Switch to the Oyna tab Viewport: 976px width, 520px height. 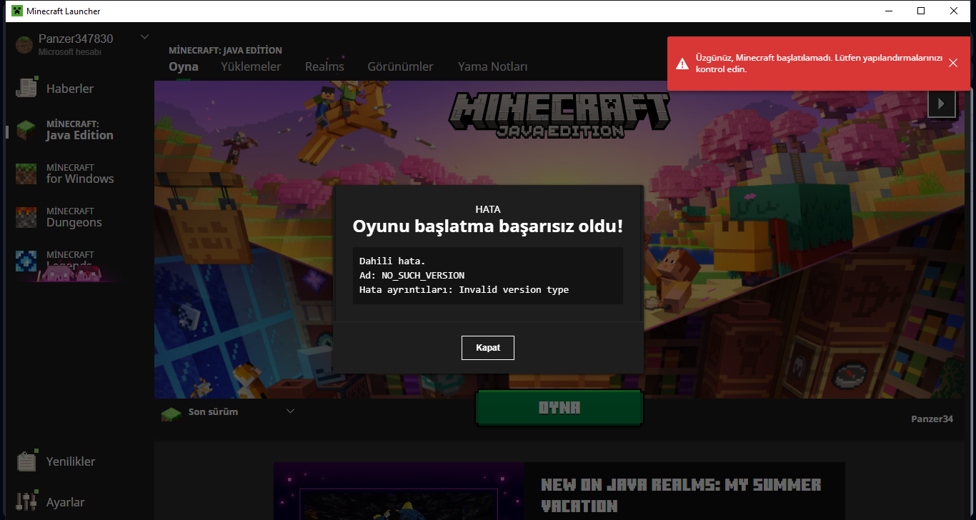point(184,66)
